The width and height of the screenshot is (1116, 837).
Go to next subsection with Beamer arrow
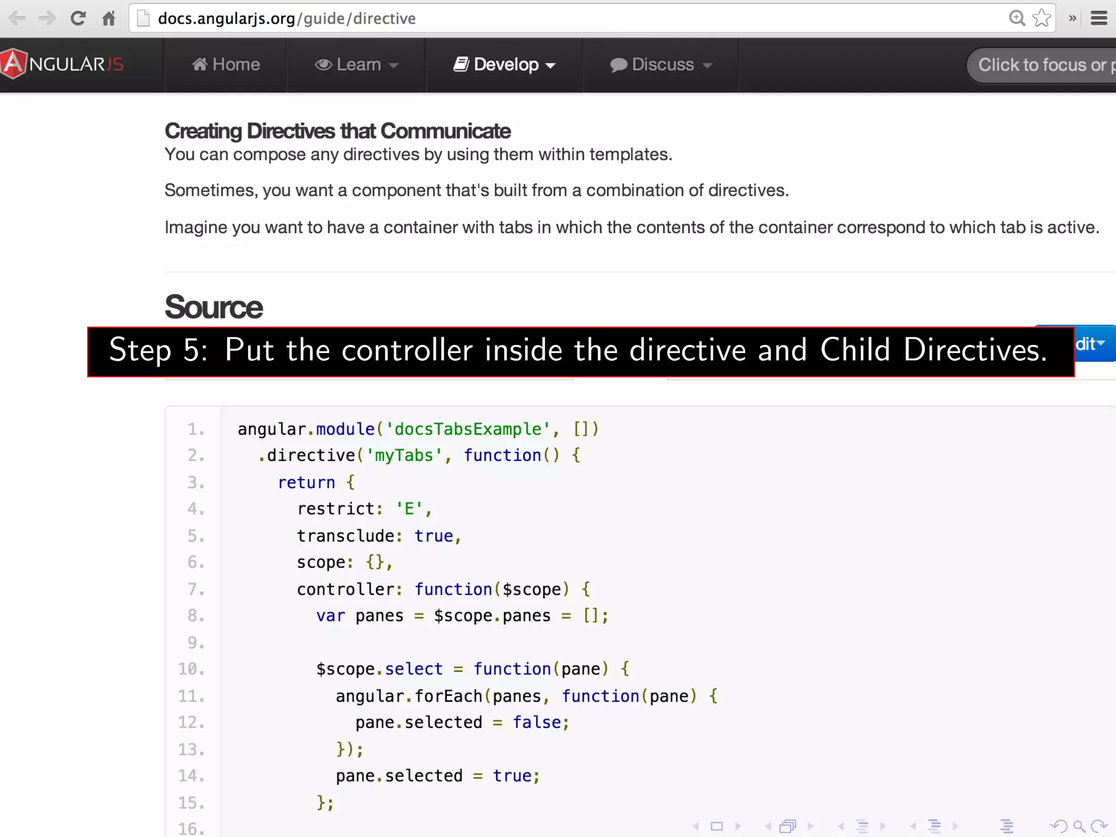coord(883,826)
